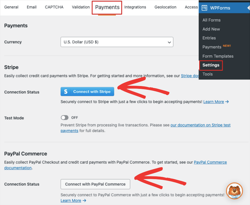Image resolution: width=250 pixels, height=205 pixels.
Task: Click the Stripe S logo icon
Action: 66,91
